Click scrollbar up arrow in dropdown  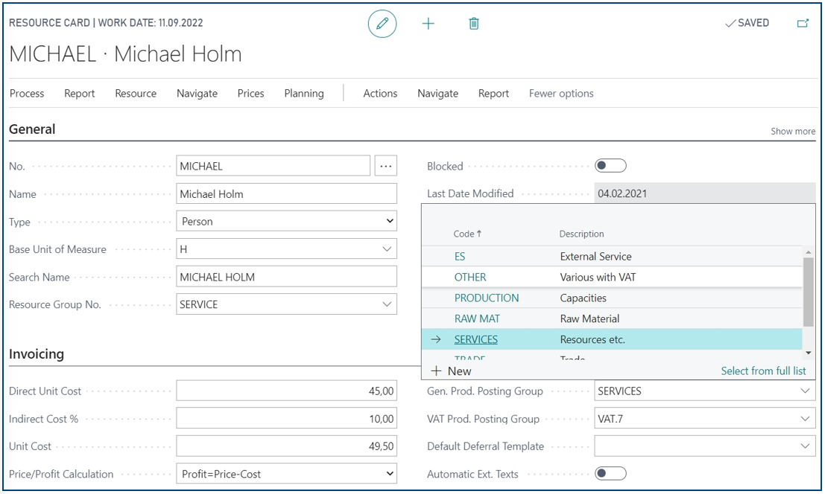pyautogui.click(x=808, y=252)
